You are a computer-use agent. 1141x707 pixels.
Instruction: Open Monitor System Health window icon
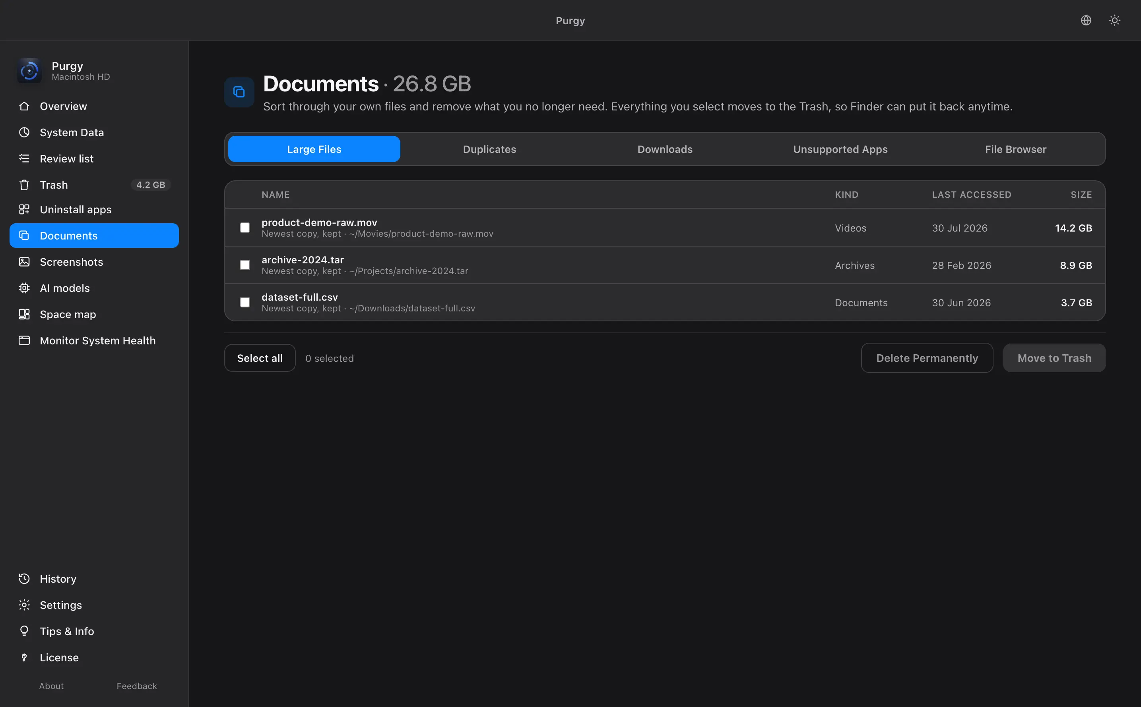pyautogui.click(x=24, y=340)
